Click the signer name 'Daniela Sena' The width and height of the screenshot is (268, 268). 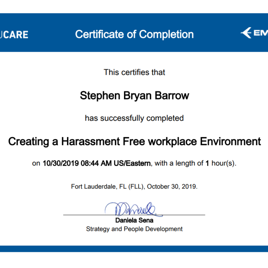pyautogui.click(x=134, y=220)
